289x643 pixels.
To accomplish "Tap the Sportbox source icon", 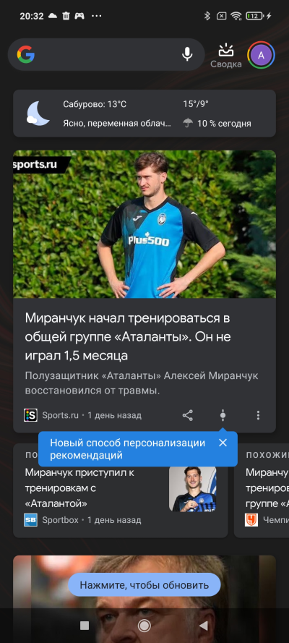I will [x=30, y=520].
